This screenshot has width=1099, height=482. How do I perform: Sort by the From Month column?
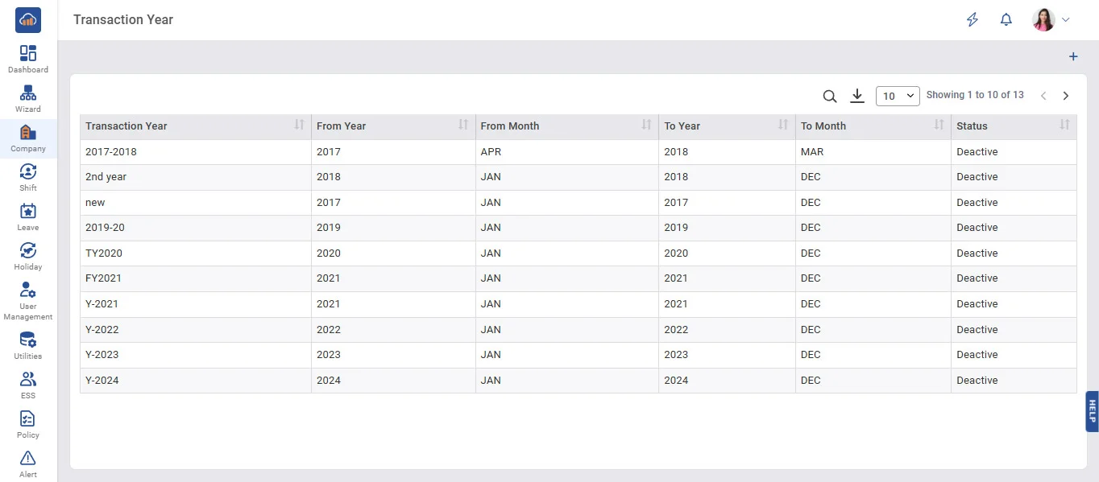click(x=646, y=125)
